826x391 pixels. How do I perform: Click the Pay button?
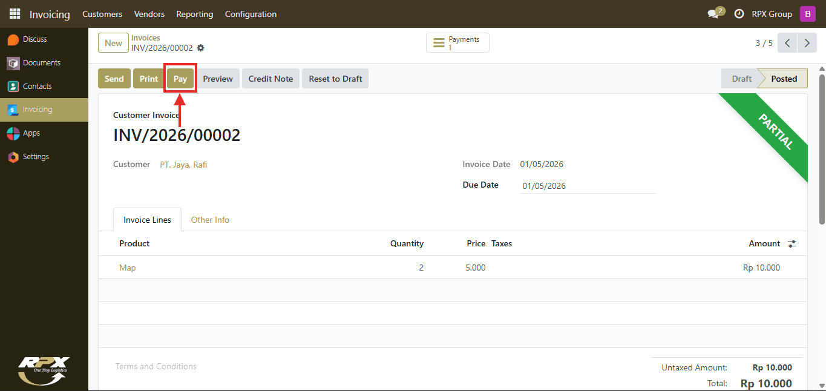coord(180,79)
